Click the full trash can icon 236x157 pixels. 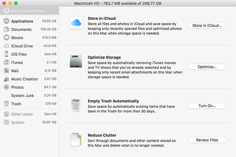coord(76,105)
